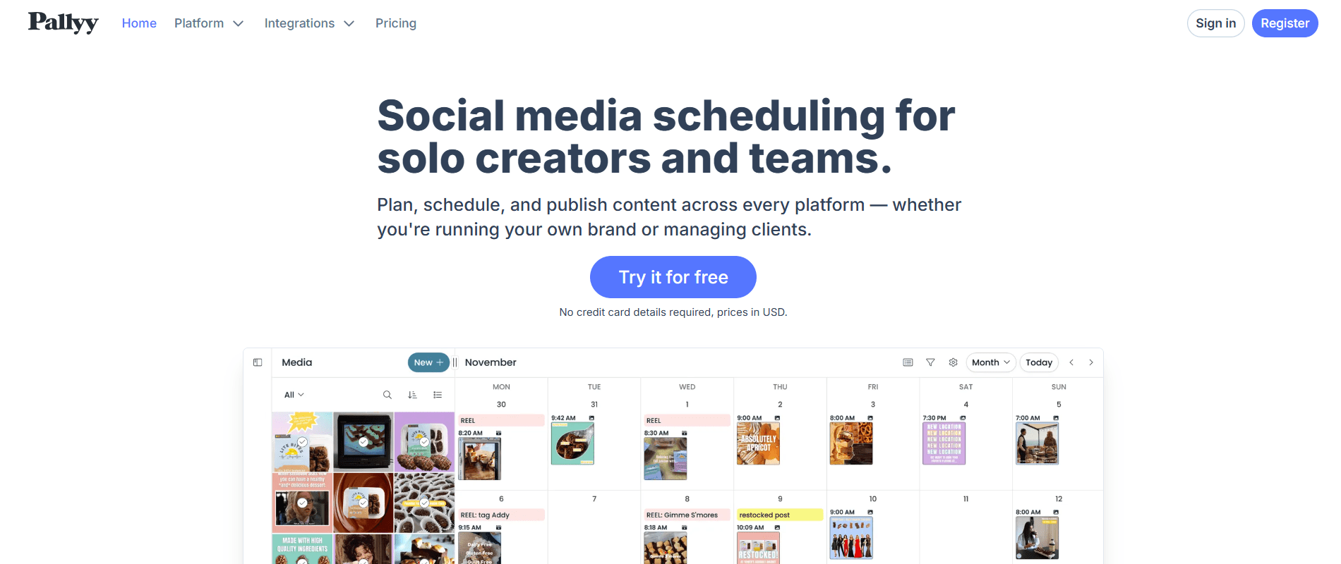Click the media search magnifier icon

[x=387, y=395]
